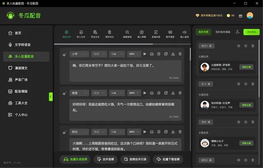The width and height of the screenshot is (263, 168).
Task: Go to 首页 home in sidebar
Action: click(x=26, y=33)
